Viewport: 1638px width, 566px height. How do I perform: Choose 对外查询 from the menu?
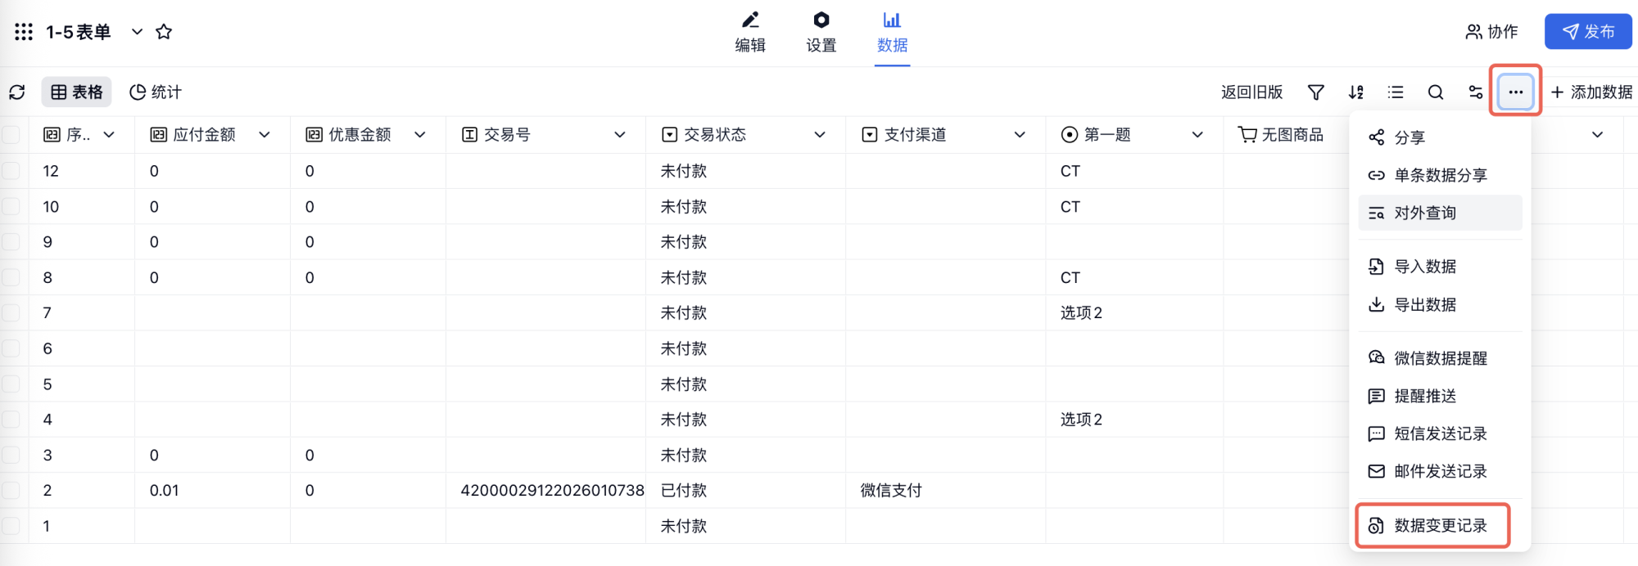[x=1440, y=213]
